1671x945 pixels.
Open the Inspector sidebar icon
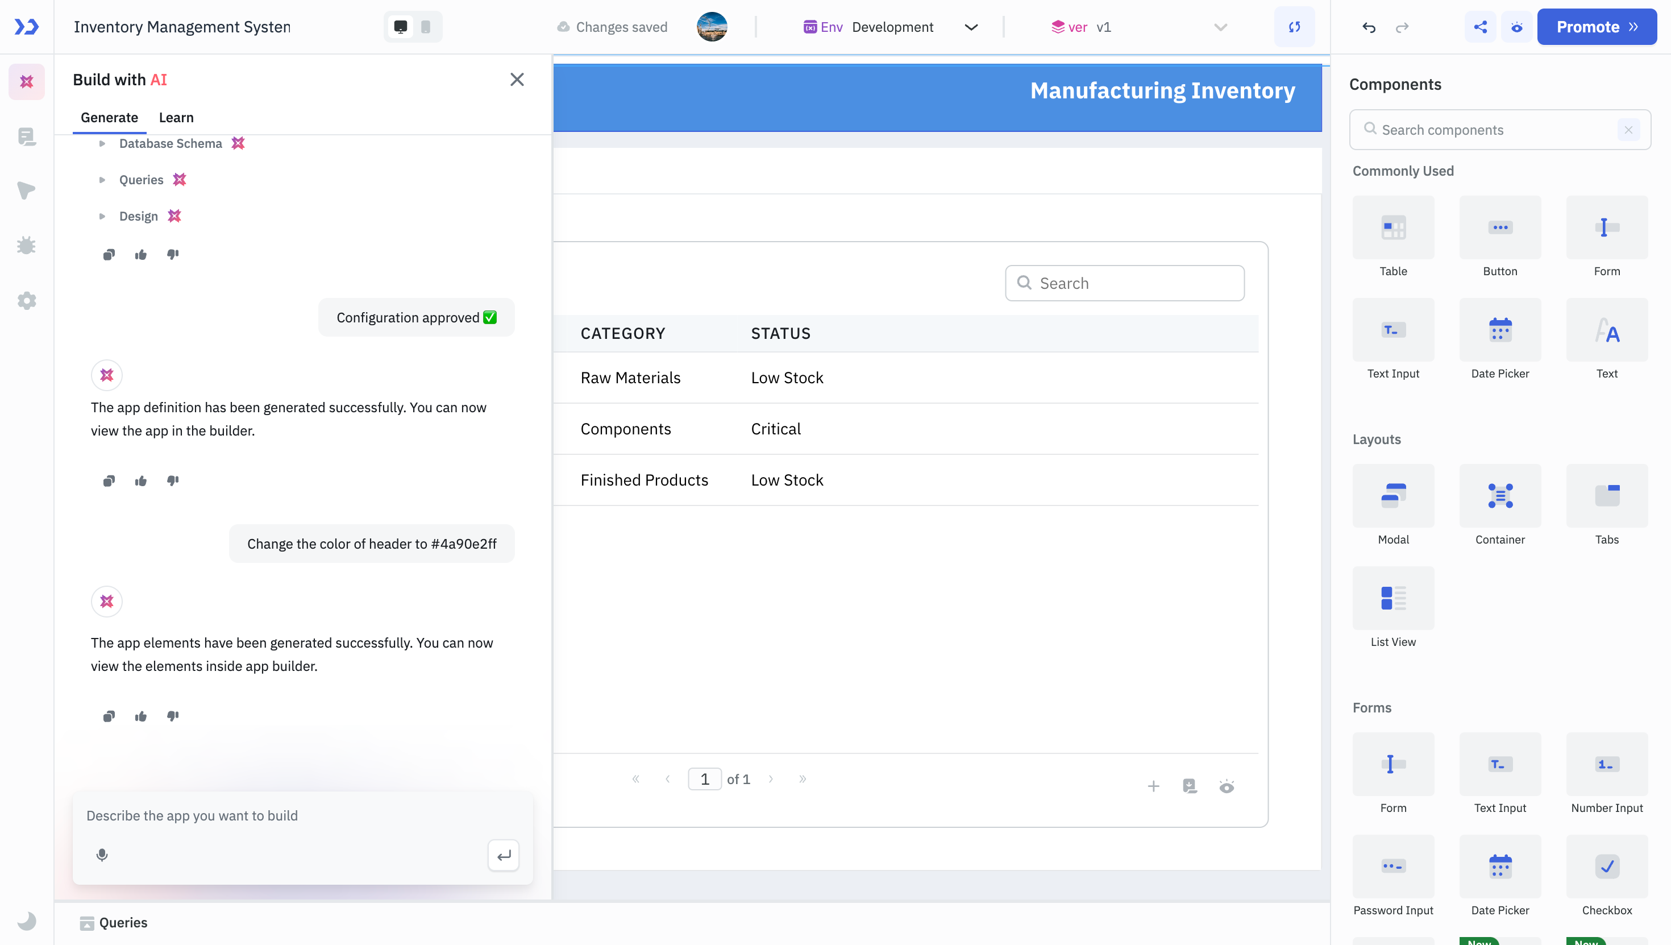pyautogui.click(x=27, y=191)
